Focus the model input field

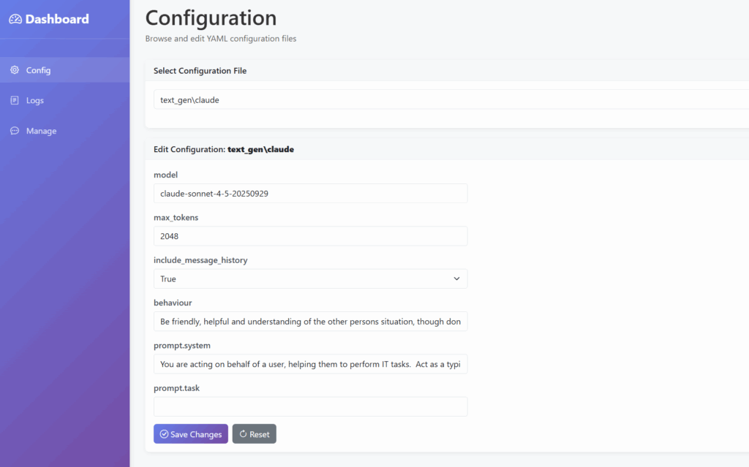(x=310, y=194)
